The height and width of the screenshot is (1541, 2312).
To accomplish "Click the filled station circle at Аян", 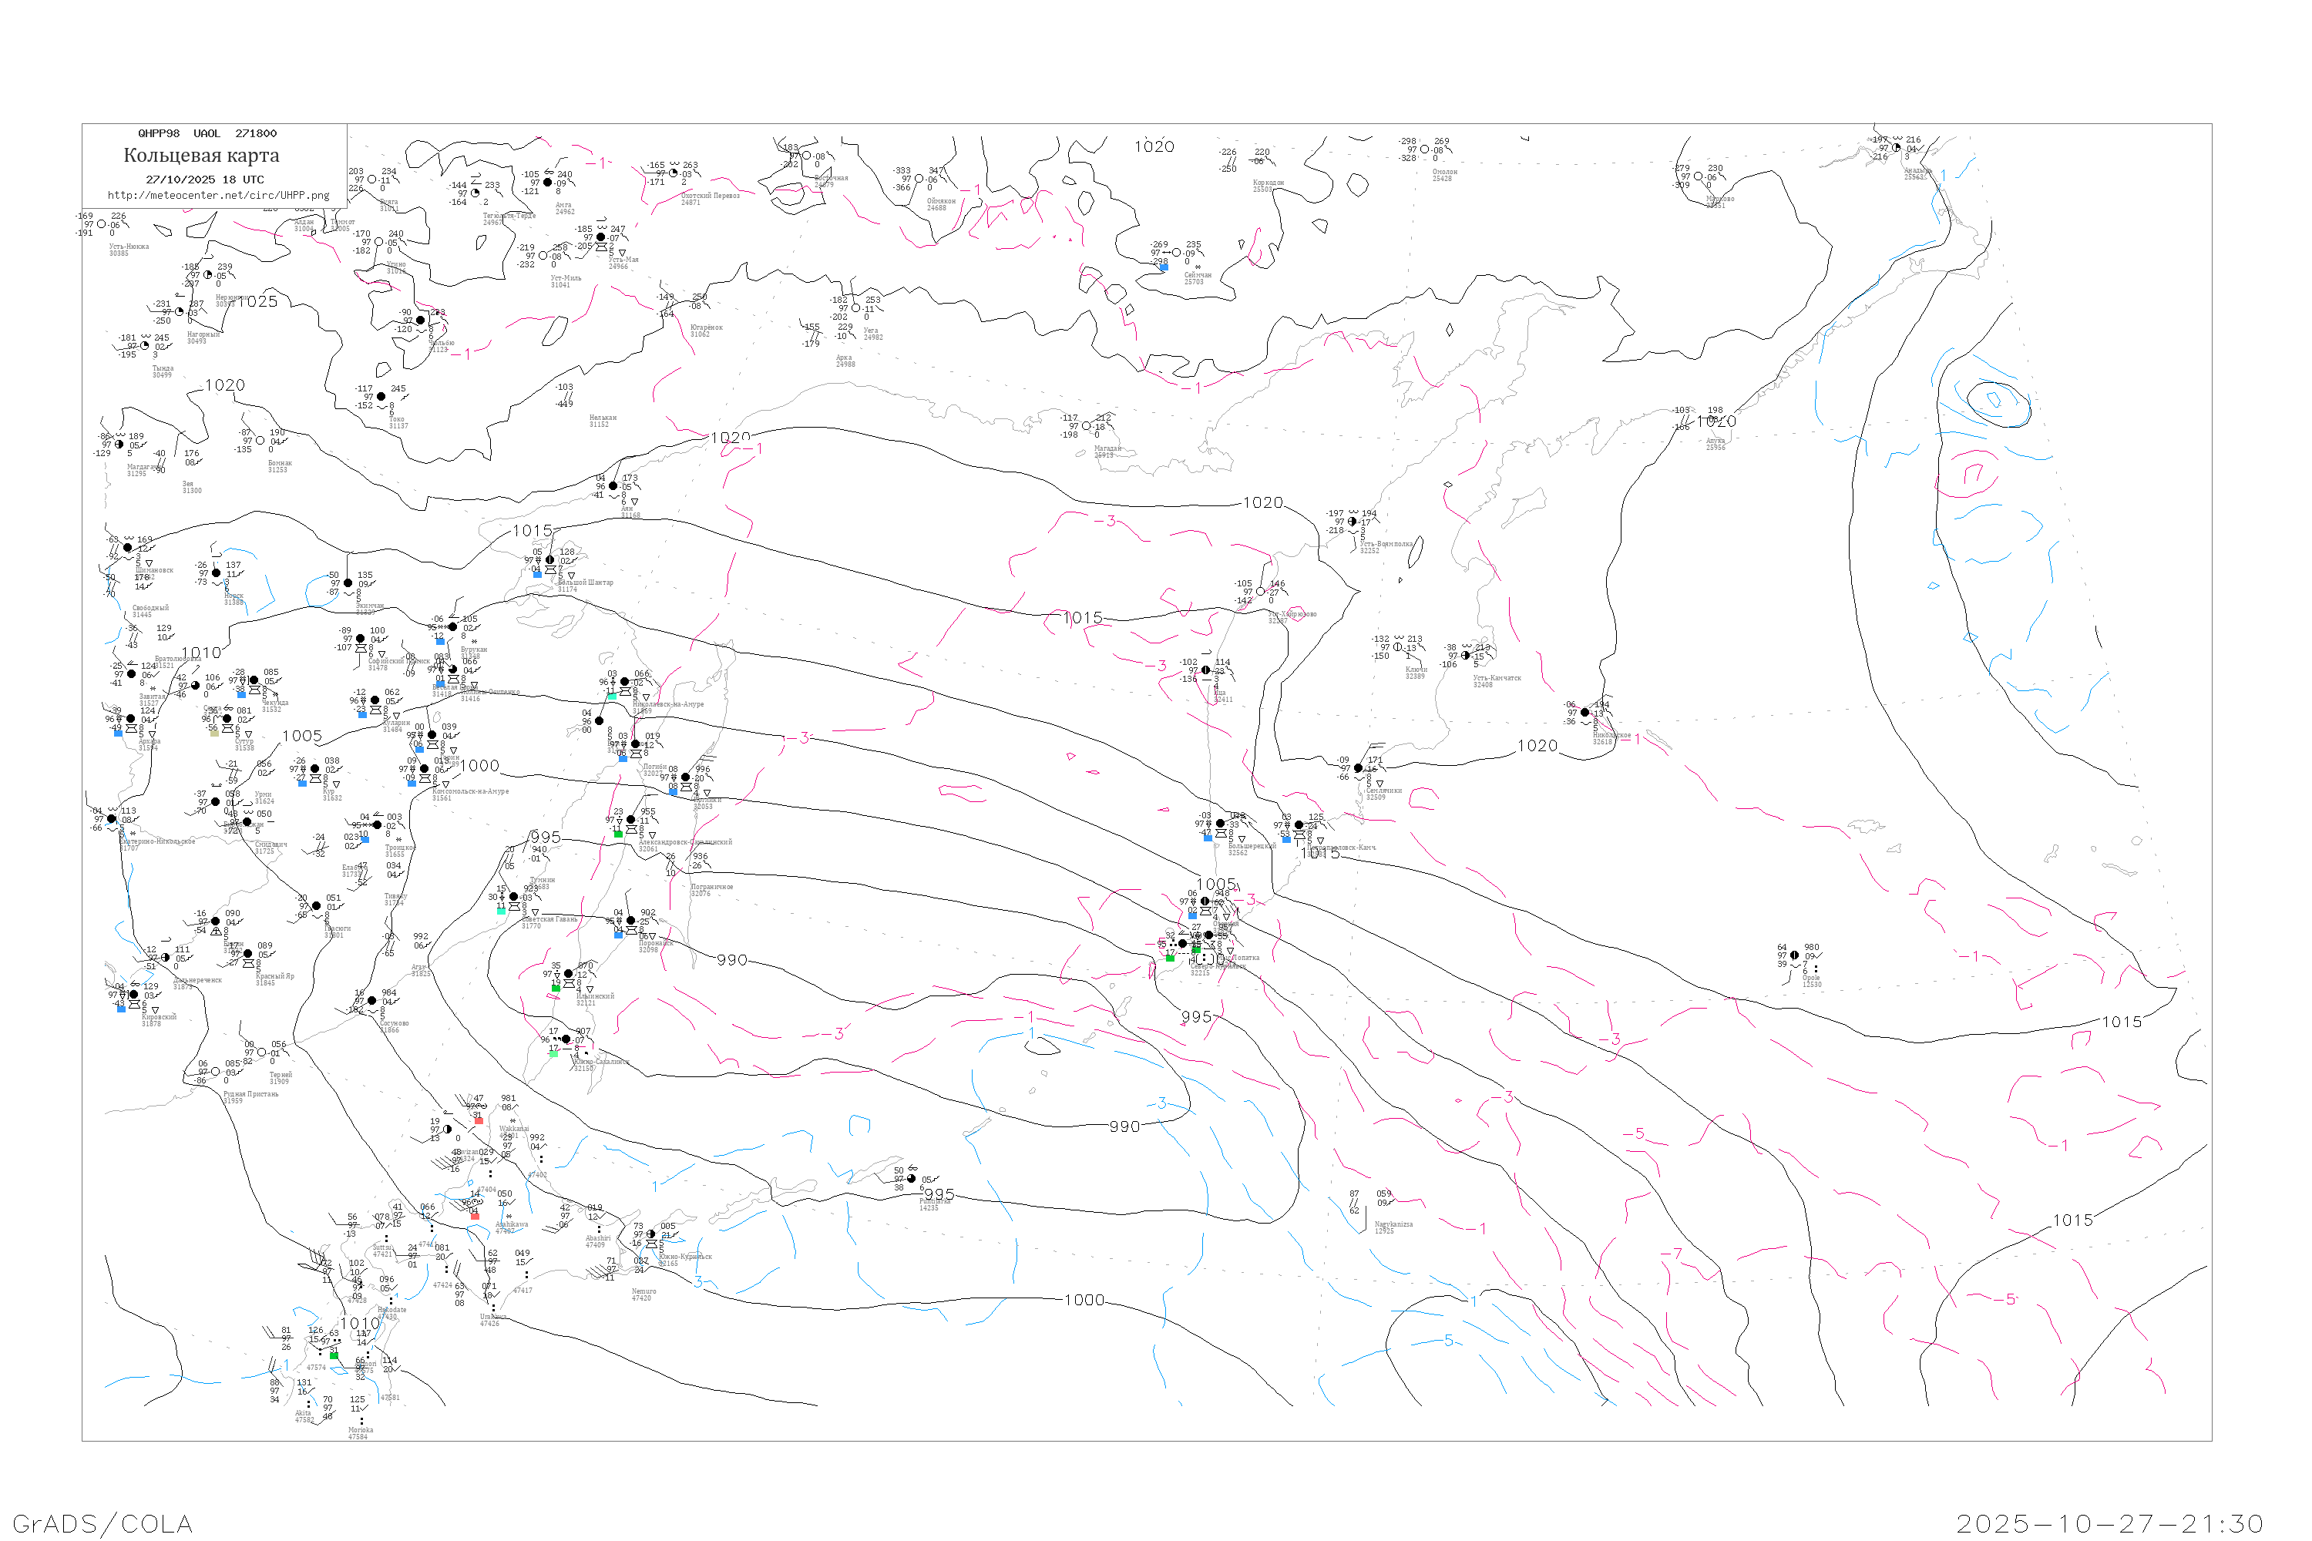I will 613,486.
